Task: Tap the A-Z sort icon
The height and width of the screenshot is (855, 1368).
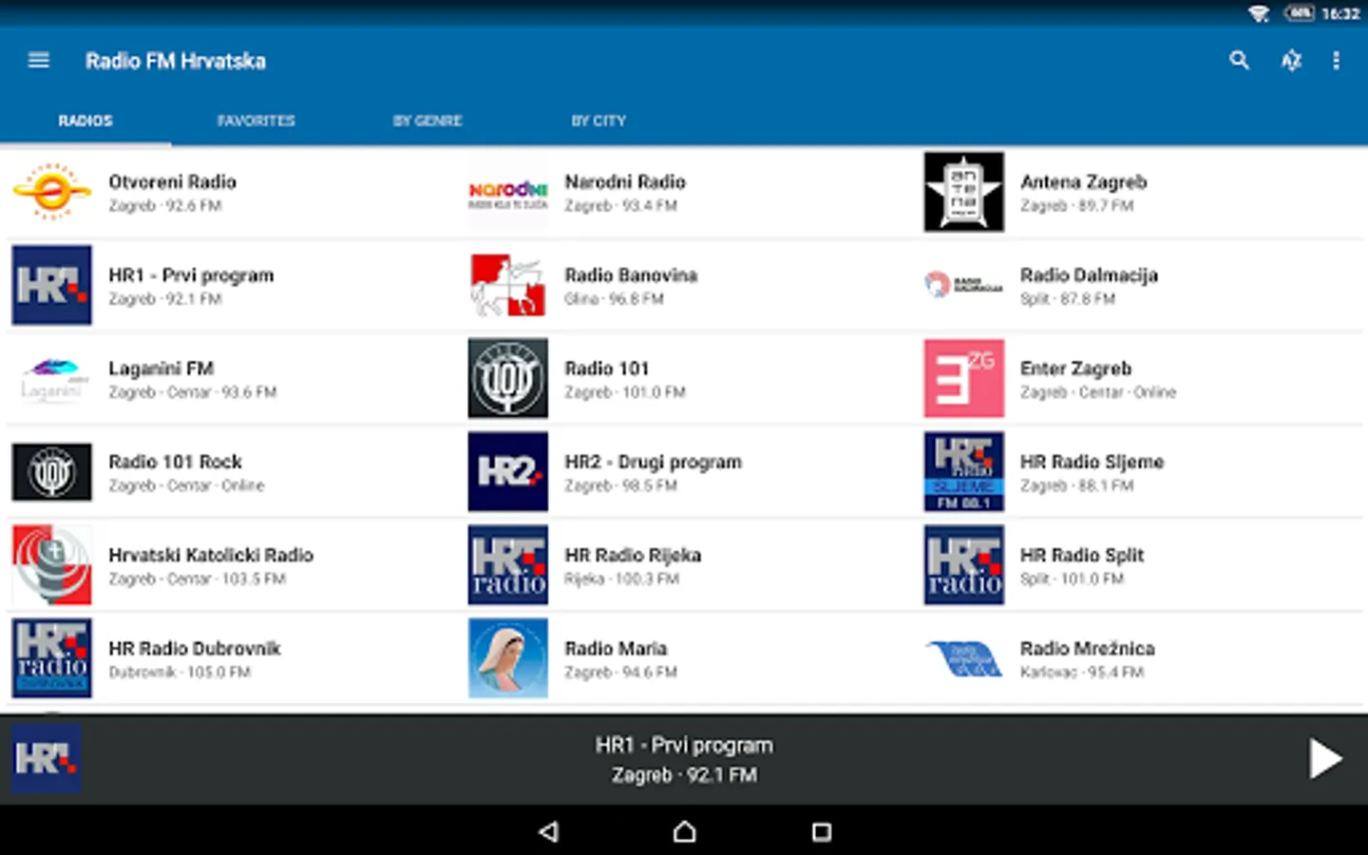Action: pos(1290,61)
